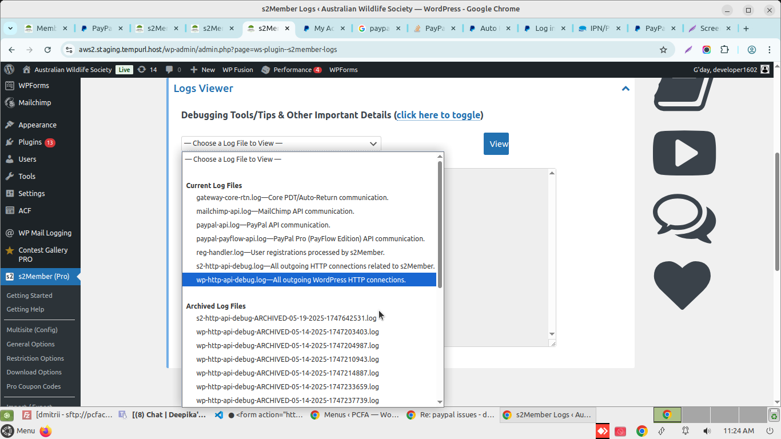The image size is (781, 439).
Task: Click the browser address bar
Action: tap(366, 50)
